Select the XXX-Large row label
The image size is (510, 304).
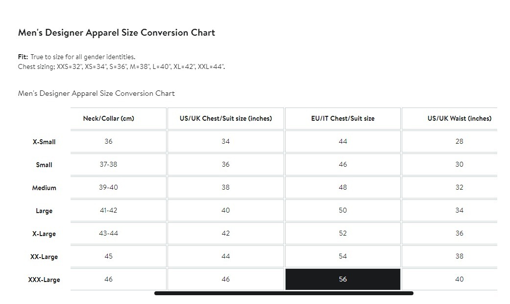click(x=44, y=280)
